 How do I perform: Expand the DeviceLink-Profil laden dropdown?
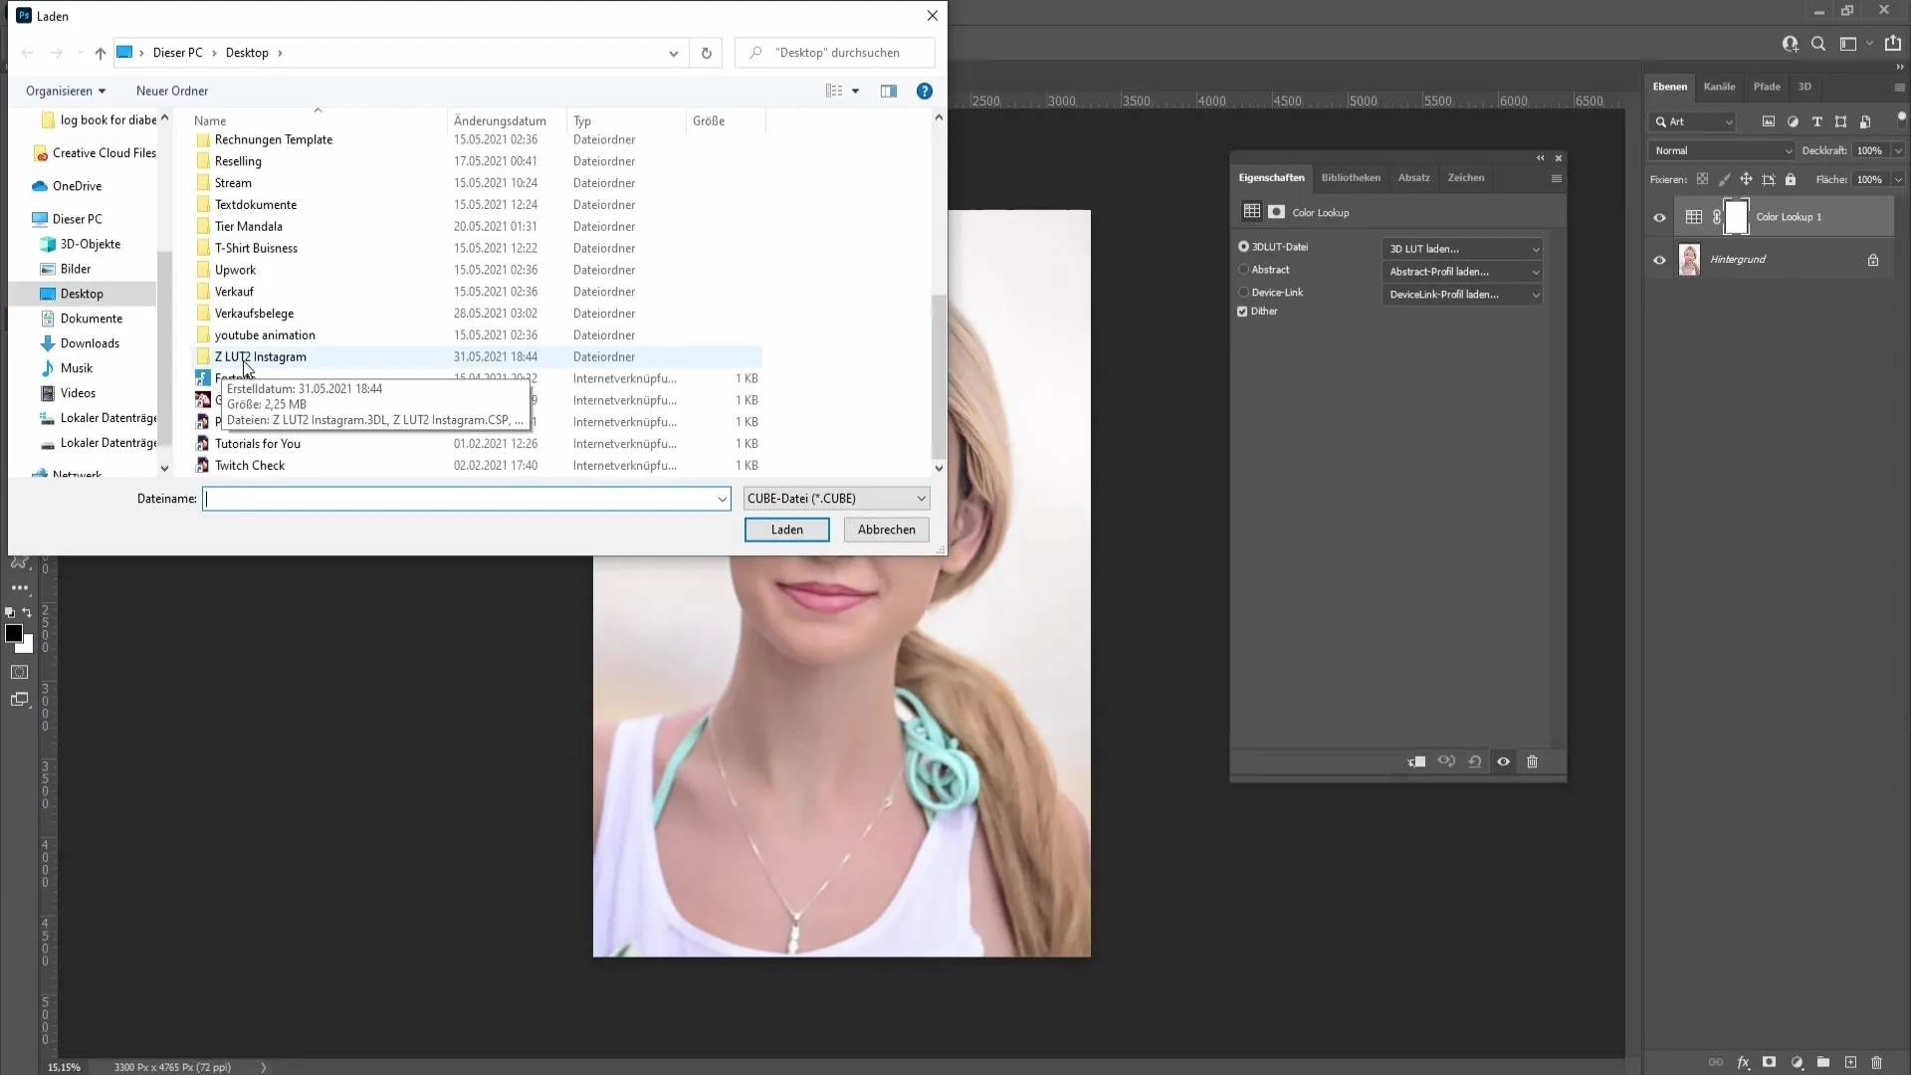tap(1538, 294)
